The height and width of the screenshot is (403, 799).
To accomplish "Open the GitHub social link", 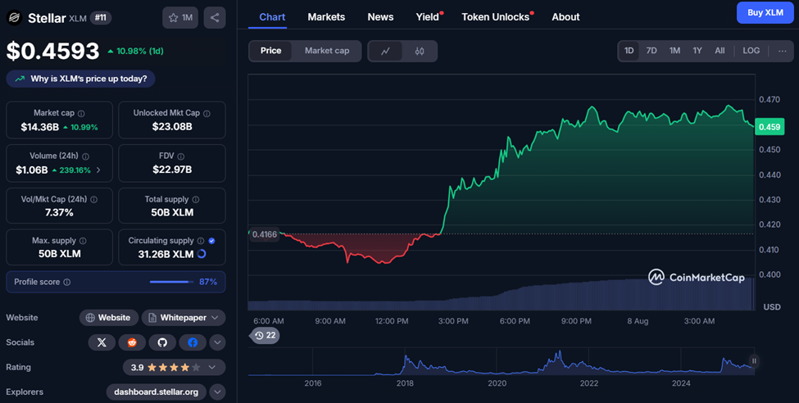I will tap(162, 342).
